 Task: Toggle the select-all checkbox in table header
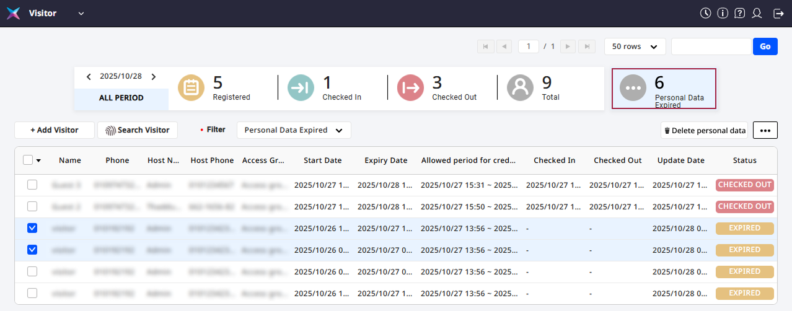tap(28, 160)
